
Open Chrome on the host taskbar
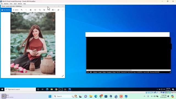click(101, 96)
